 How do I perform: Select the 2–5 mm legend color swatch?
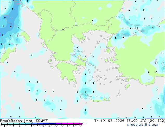[22, 124]
